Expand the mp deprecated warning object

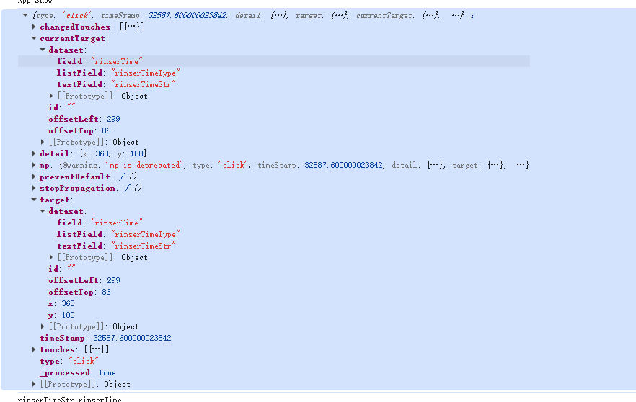[35, 165]
